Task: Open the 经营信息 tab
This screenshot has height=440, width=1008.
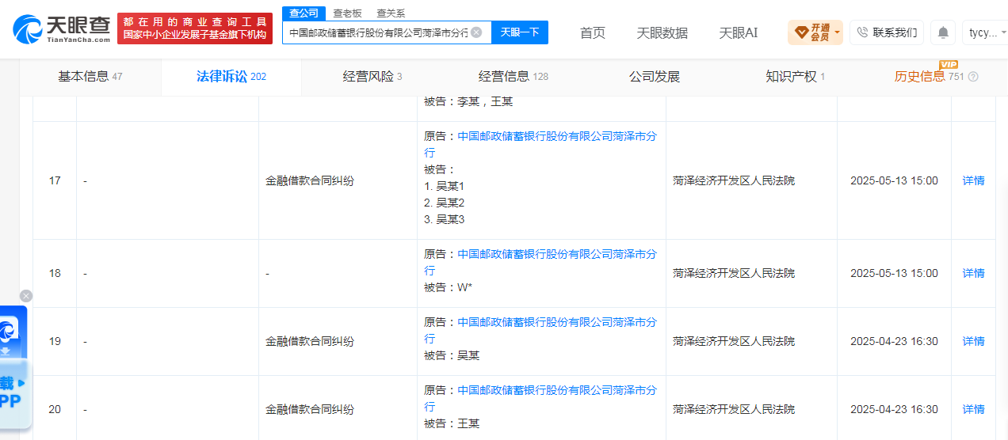Action: tap(514, 77)
